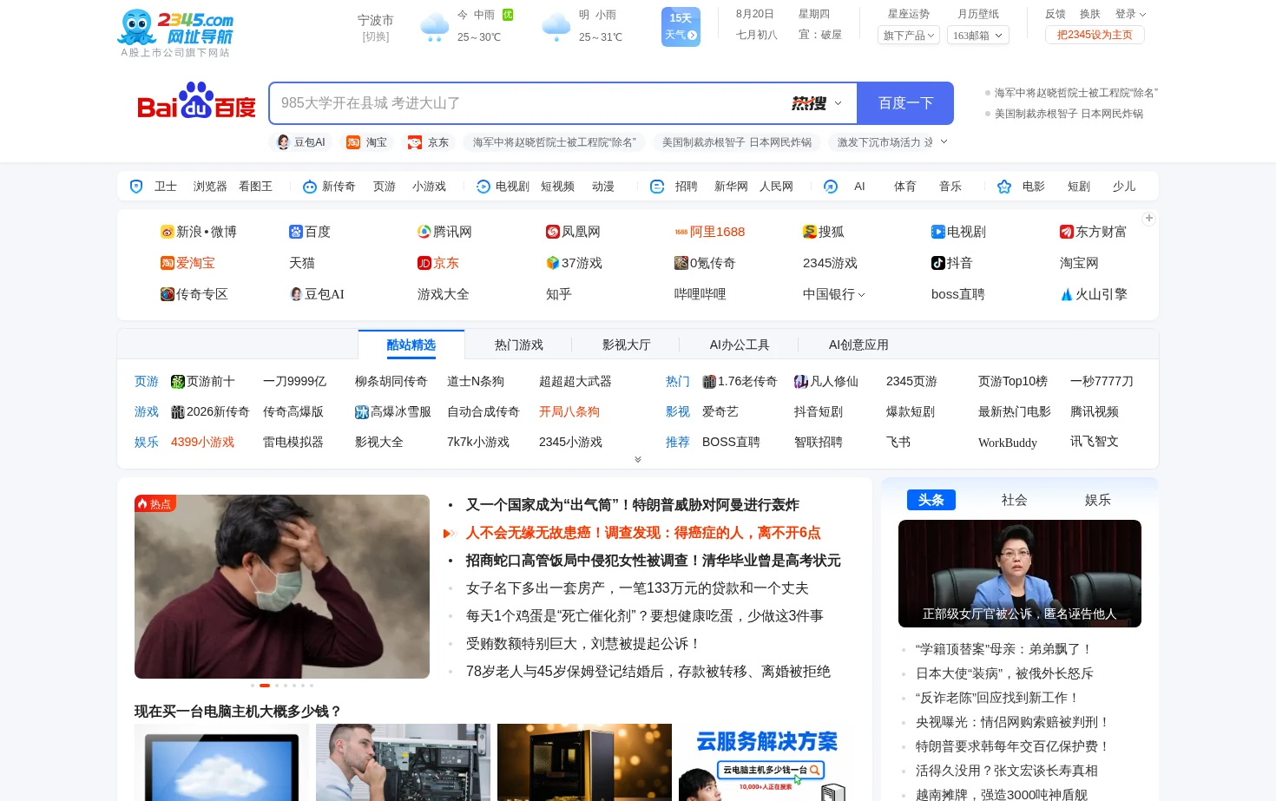The height and width of the screenshot is (801, 1276).
Task: Click the Baidu paw logo
Action: tap(196, 102)
